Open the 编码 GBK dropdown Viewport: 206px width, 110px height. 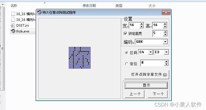165,42
